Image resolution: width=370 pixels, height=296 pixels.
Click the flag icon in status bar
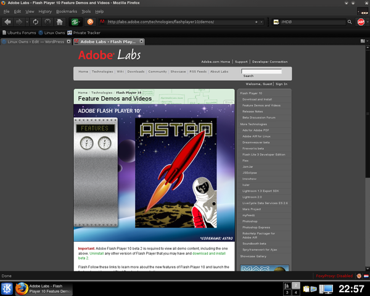click(366, 276)
